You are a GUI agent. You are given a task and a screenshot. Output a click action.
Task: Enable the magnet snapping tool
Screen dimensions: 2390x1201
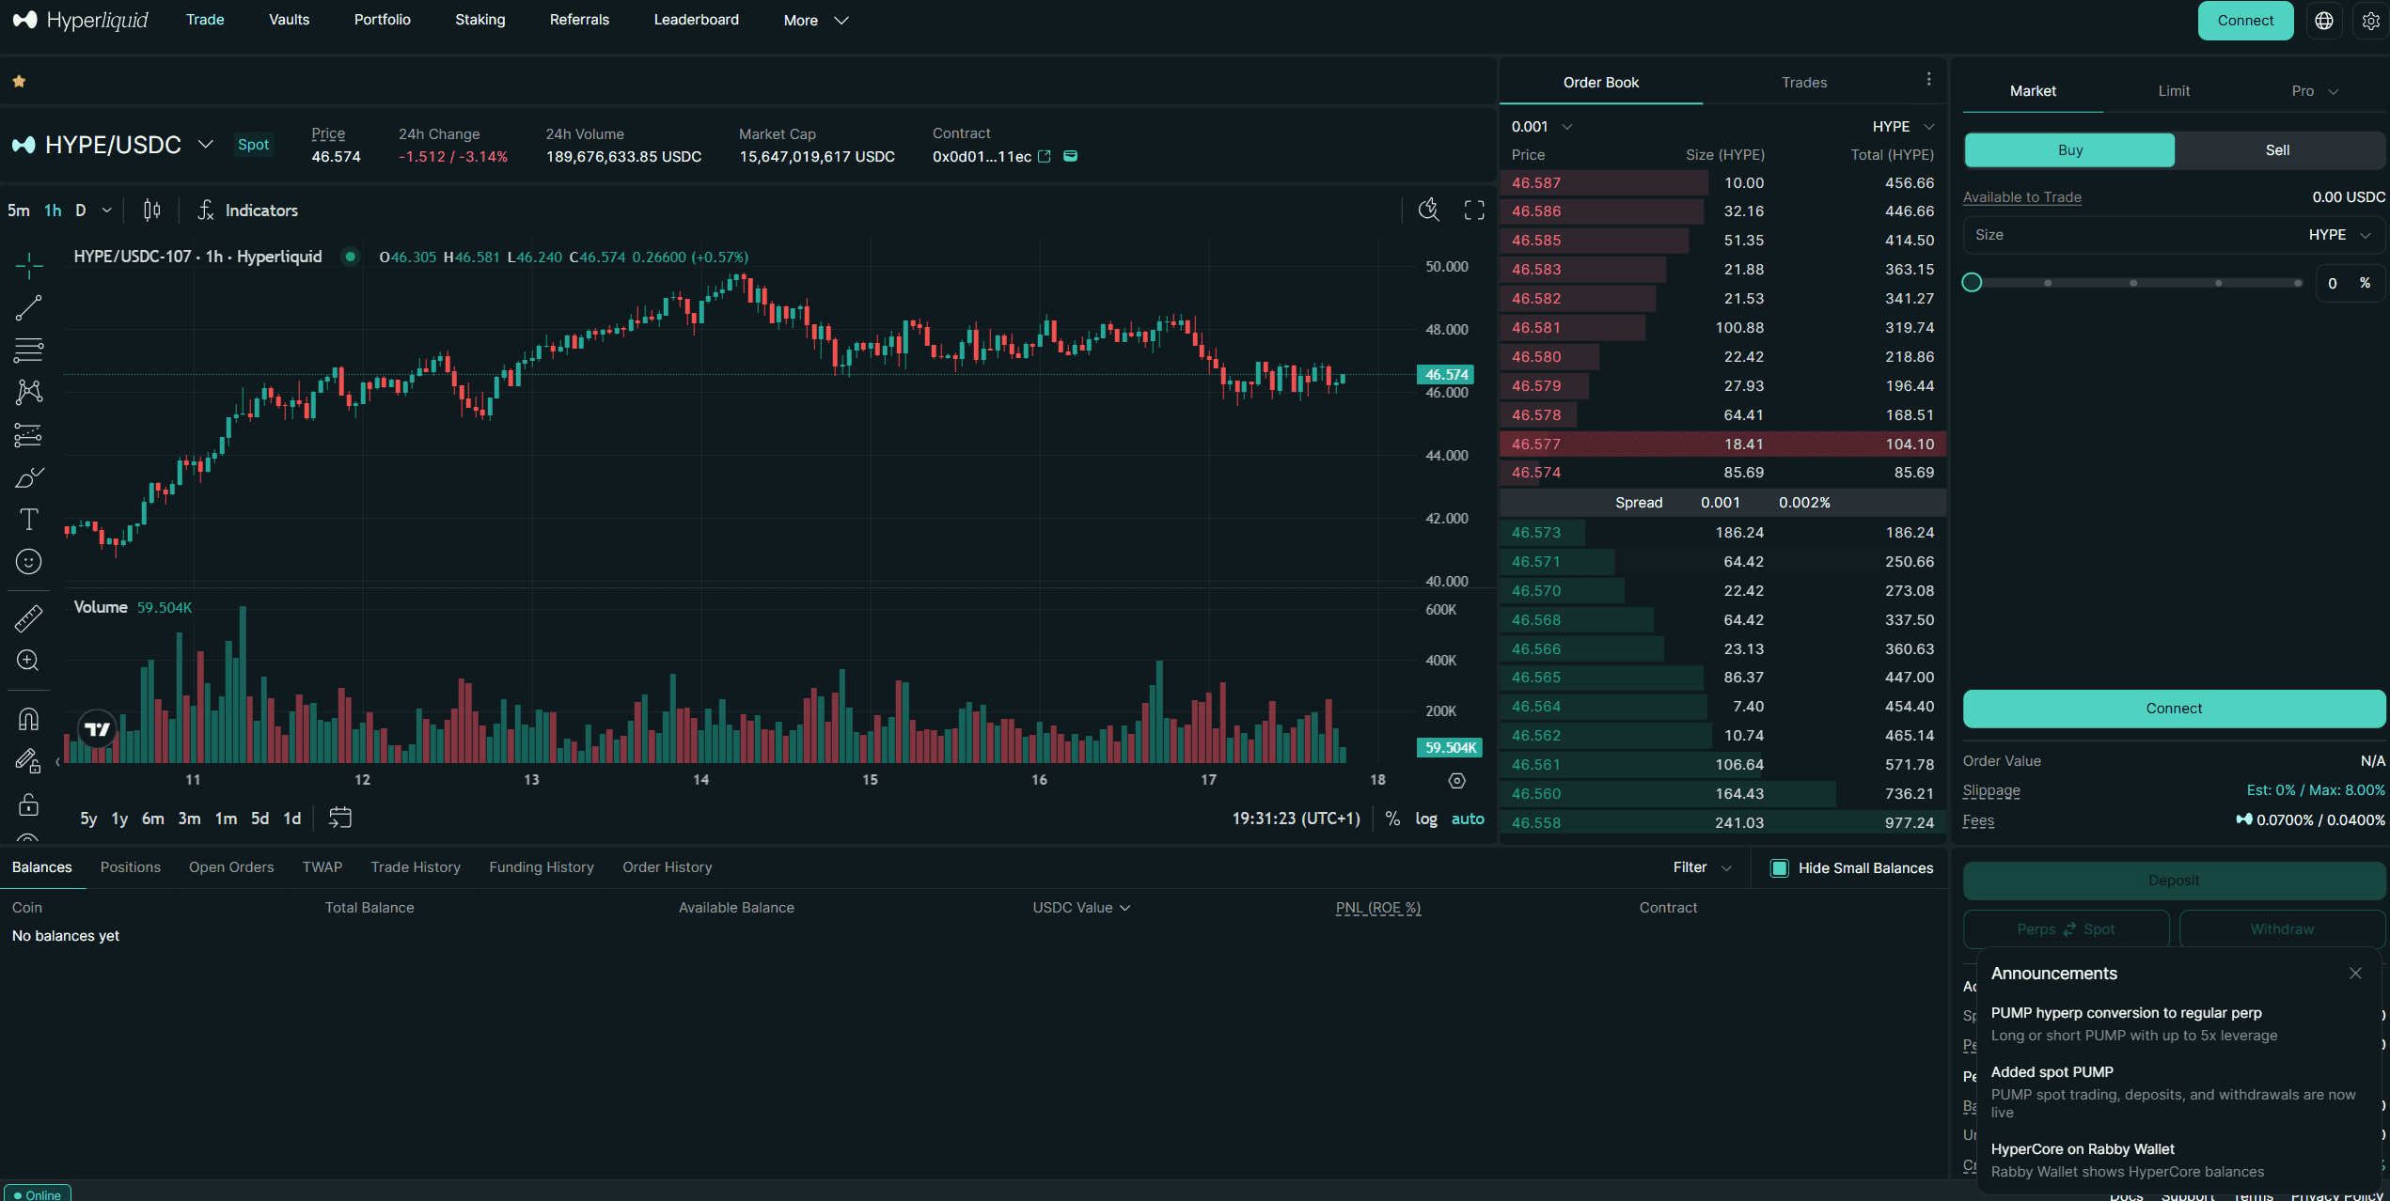tap(28, 718)
